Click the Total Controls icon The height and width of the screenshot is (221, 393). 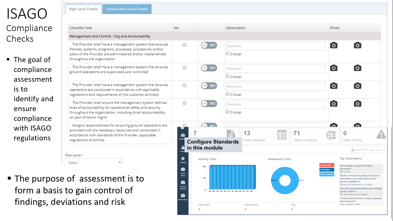tap(331, 135)
